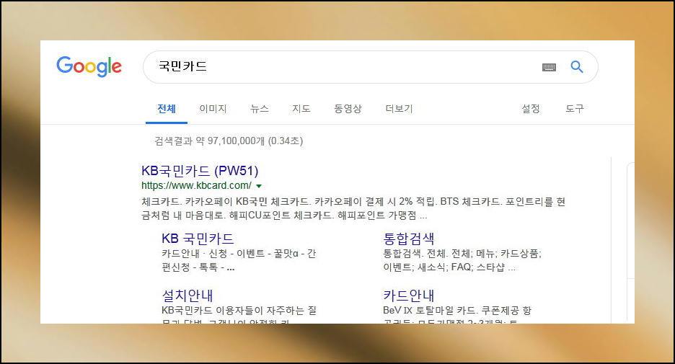The height and width of the screenshot is (364, 675).
Task: Open the 지도 tab
Action: pyautogui.click(x=301, y=109)
